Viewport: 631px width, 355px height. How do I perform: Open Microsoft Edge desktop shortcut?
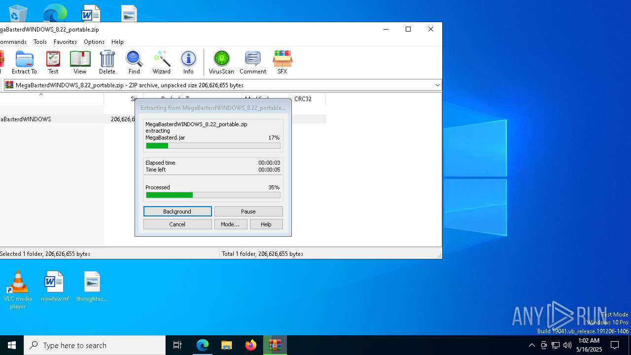click(x=55, y=13)
